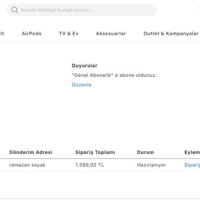Click the Durum column header
The height and width of the screenshot is (200, 200).
(145, 152)
